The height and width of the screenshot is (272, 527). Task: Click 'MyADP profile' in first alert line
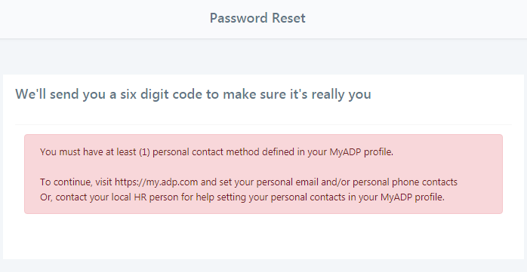[x=361, y=152]
